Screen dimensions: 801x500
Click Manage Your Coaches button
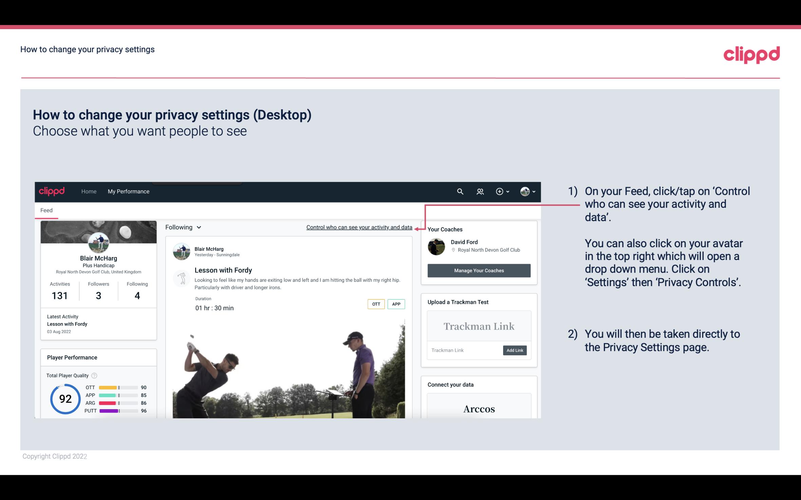point(478,270)
